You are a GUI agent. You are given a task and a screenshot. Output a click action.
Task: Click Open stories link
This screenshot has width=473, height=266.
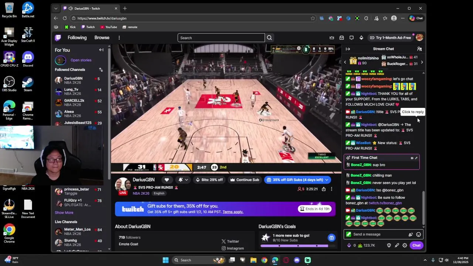(x=81, y=60)
